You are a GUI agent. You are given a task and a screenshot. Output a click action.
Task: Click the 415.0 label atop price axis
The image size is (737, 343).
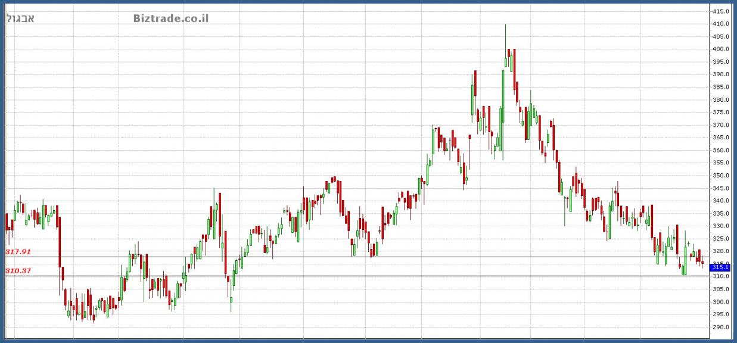[721, 11]
